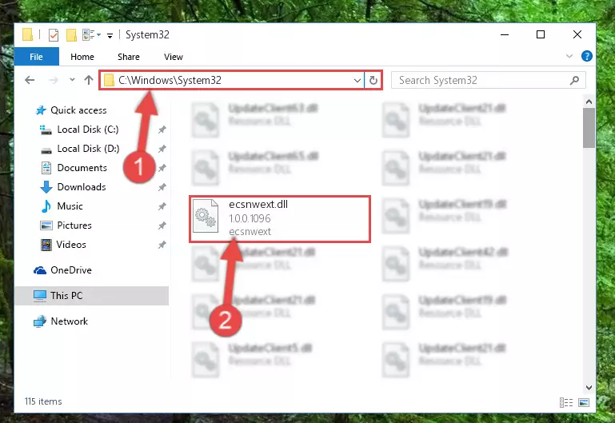Click the pin icon beside Music

pos(162,206)
